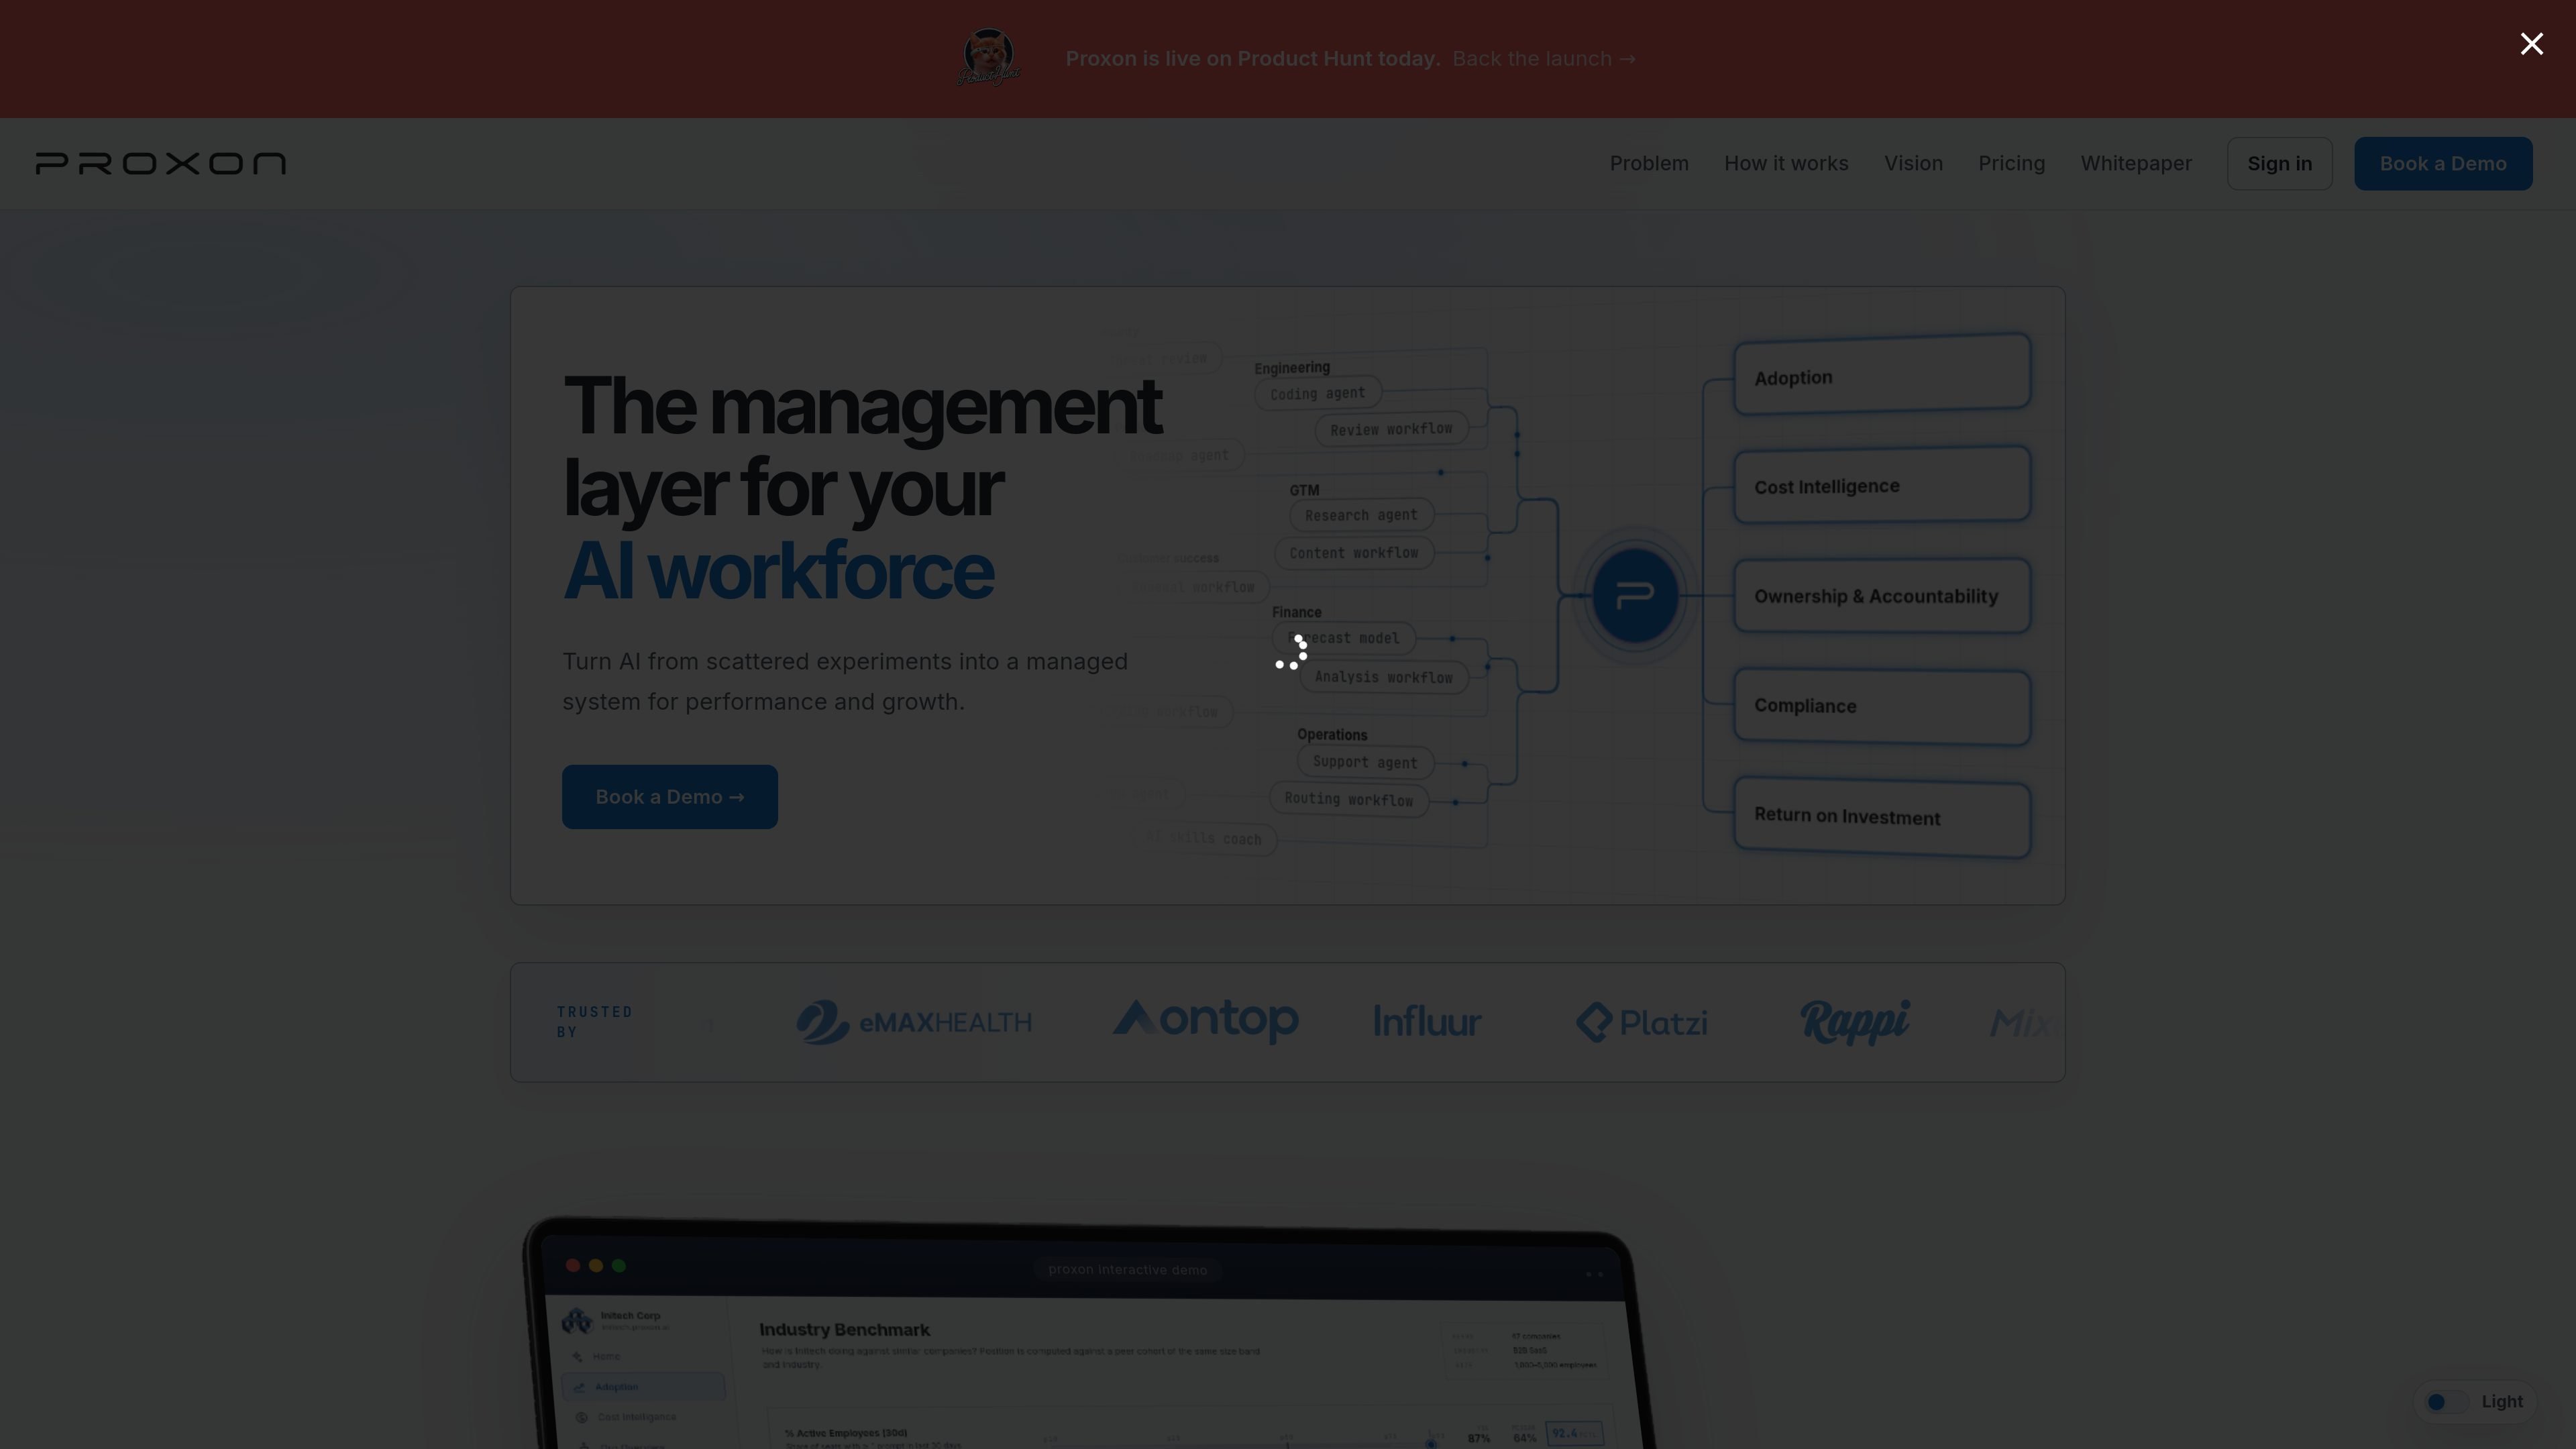
Task: Select Home in demo sidebar
Action: point(606,1357)
